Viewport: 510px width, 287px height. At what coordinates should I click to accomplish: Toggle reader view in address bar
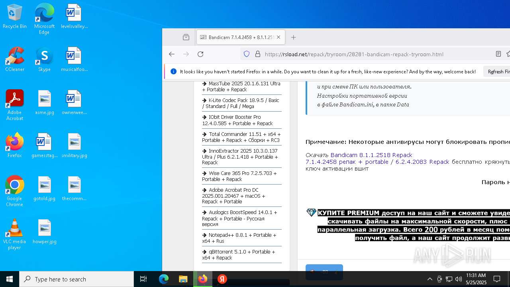(498, 54)
